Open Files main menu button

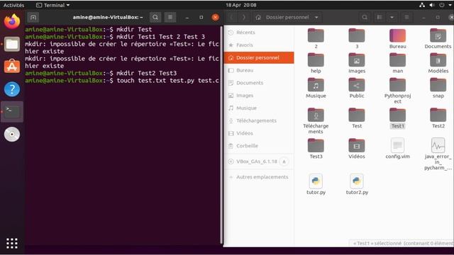click(x=406, y=17)
